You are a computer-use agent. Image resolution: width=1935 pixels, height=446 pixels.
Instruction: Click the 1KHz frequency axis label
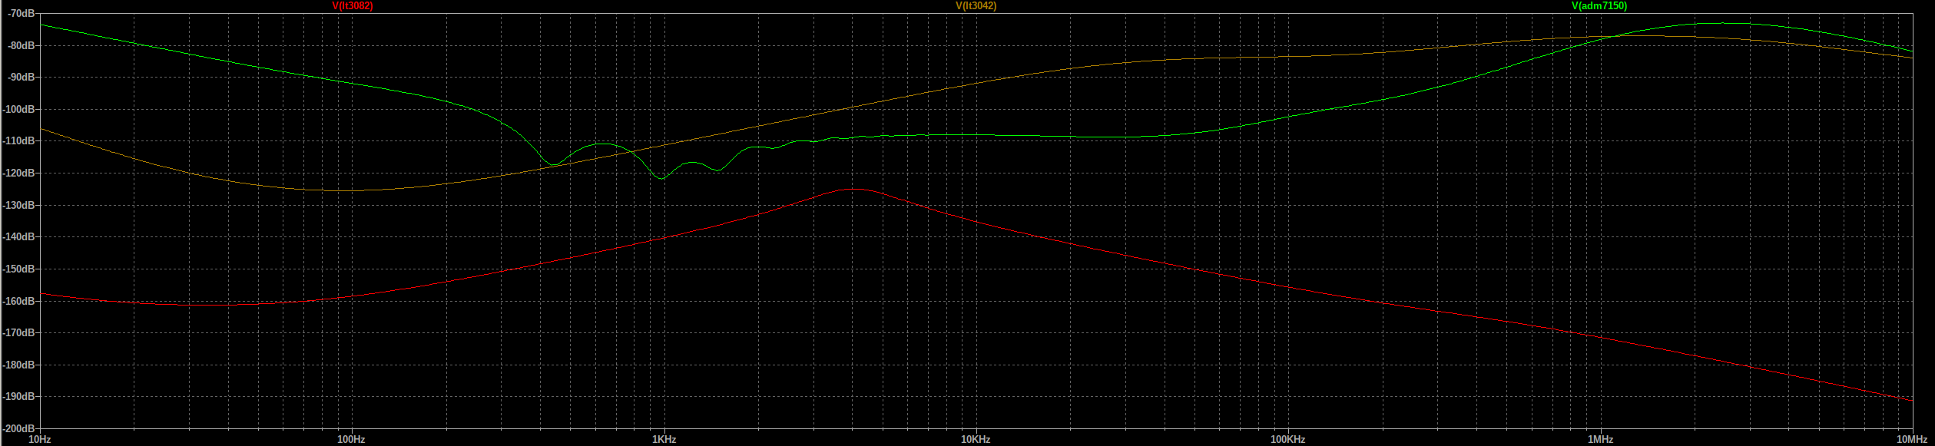tap(664, 440)
